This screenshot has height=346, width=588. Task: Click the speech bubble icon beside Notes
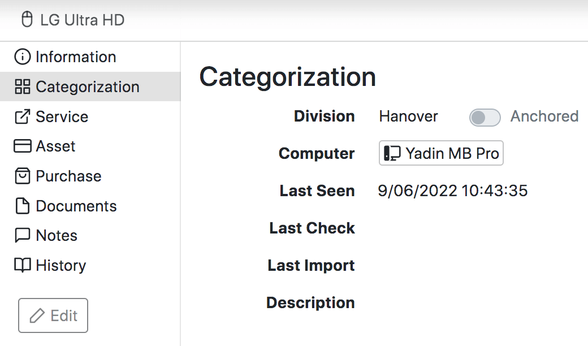[x=22, y=235]
